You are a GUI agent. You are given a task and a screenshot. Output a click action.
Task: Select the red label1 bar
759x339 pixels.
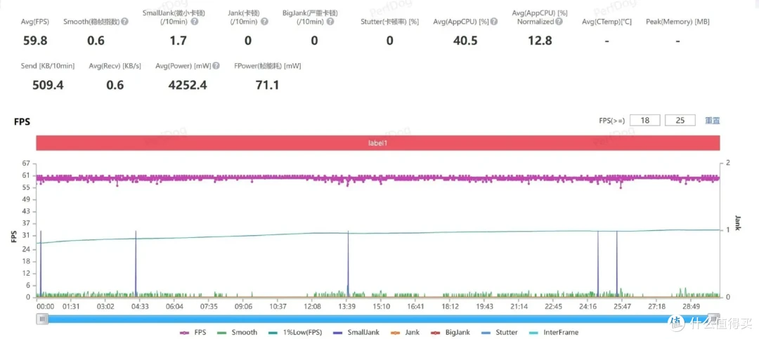pyautogui.click(x=378, y=143)
